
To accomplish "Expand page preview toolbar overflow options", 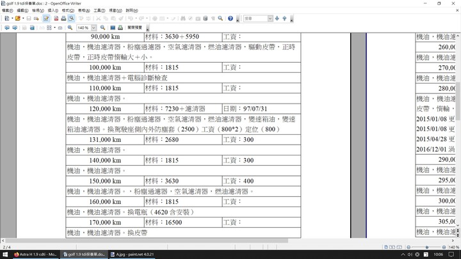I will pyautogui.click(x=148, y=28).
